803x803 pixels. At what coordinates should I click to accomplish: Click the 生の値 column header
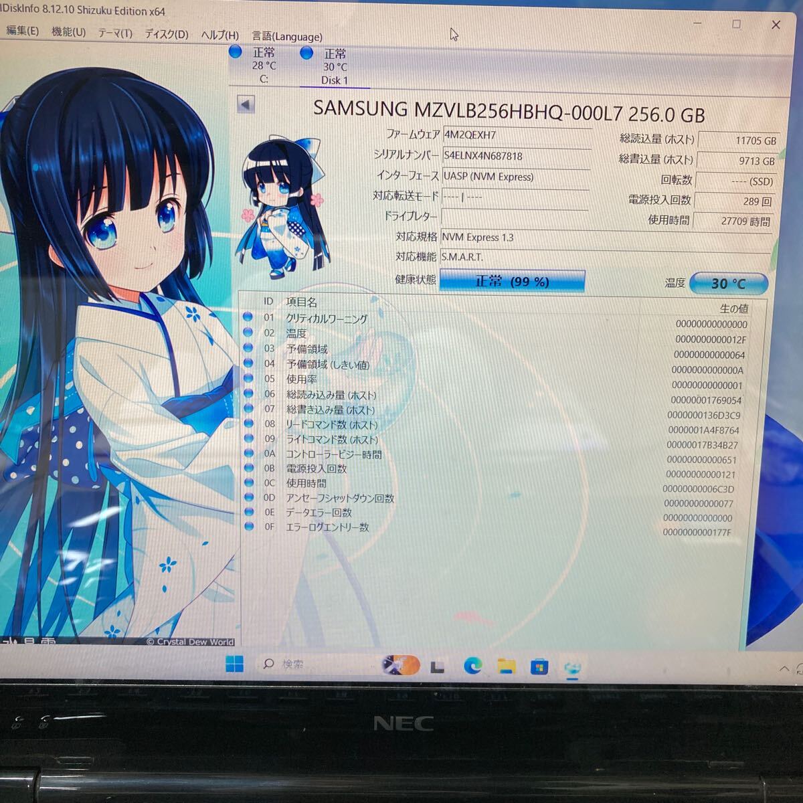[734, 308]
